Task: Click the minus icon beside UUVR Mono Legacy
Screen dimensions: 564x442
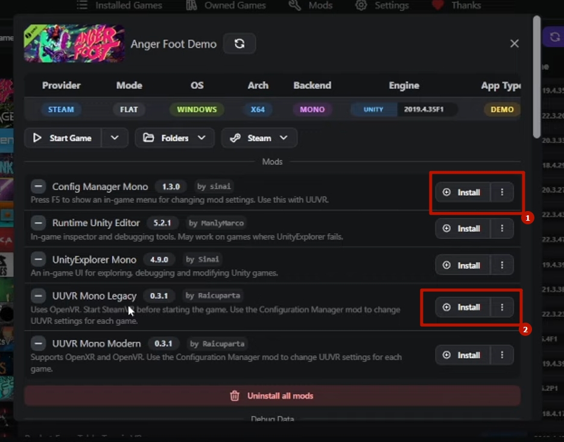Action: (x=39, y=295)
